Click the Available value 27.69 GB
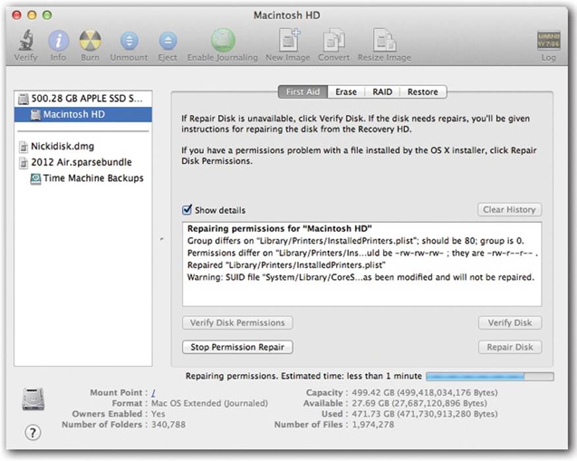Image resolution: width=577 pixels, height=461 pixels. click(419, 403)
